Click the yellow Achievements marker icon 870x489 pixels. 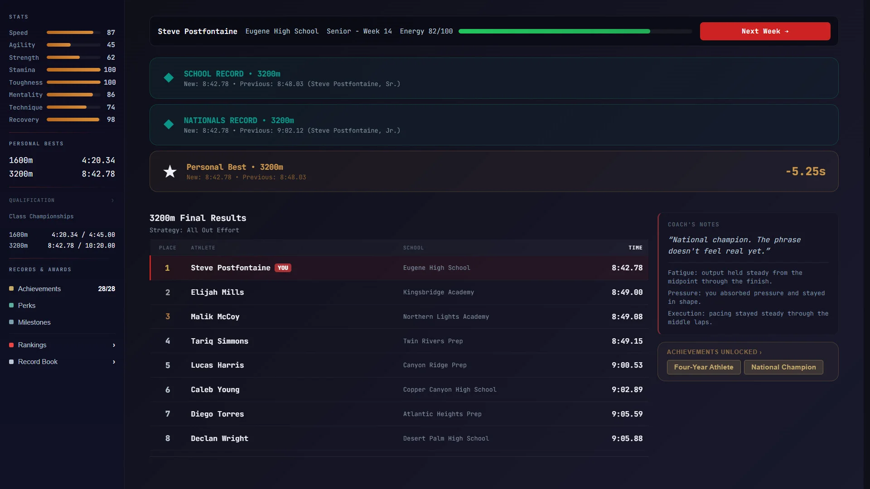coord(11,289)
